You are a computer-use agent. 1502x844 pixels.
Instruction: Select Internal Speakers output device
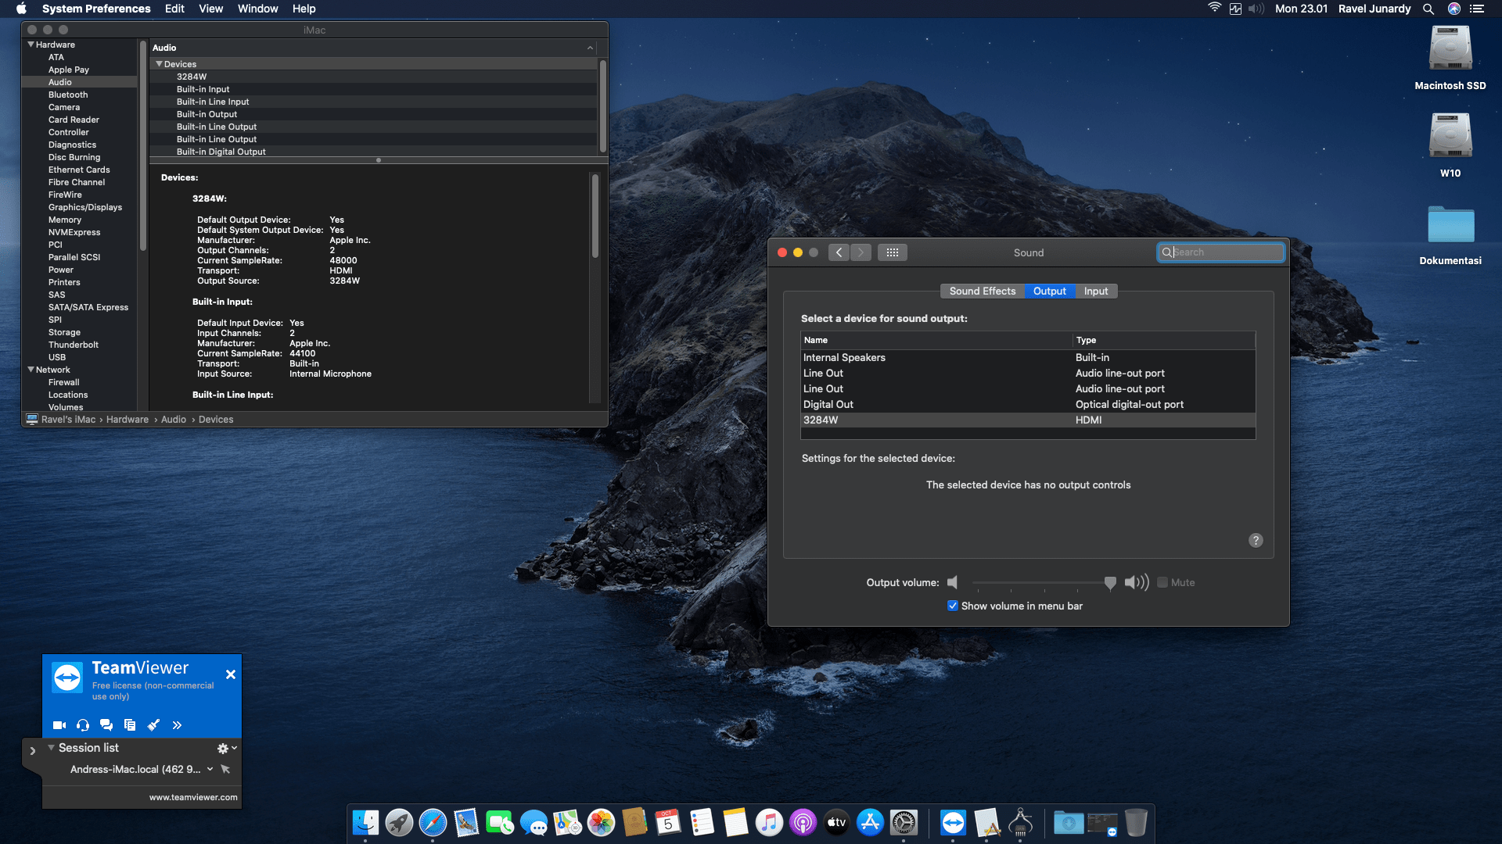1028,358
